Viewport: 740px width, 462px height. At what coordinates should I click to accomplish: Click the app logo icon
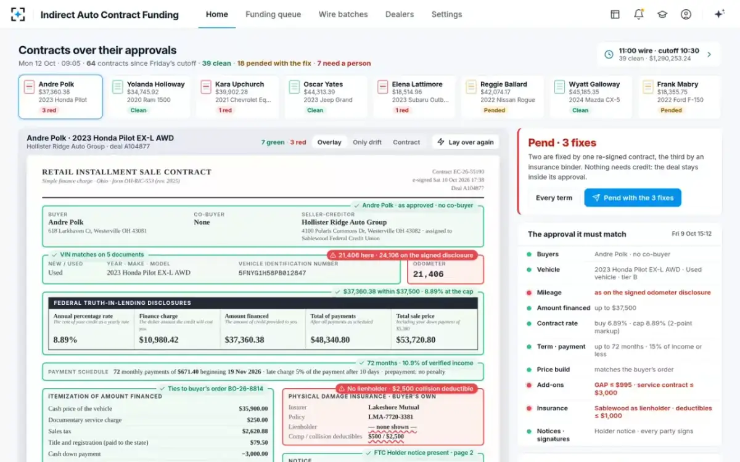click(x=18, y=14)
